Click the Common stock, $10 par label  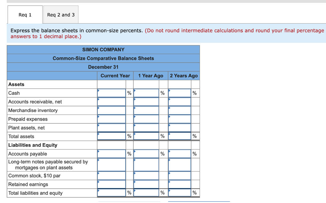click(x=34, y=176)
